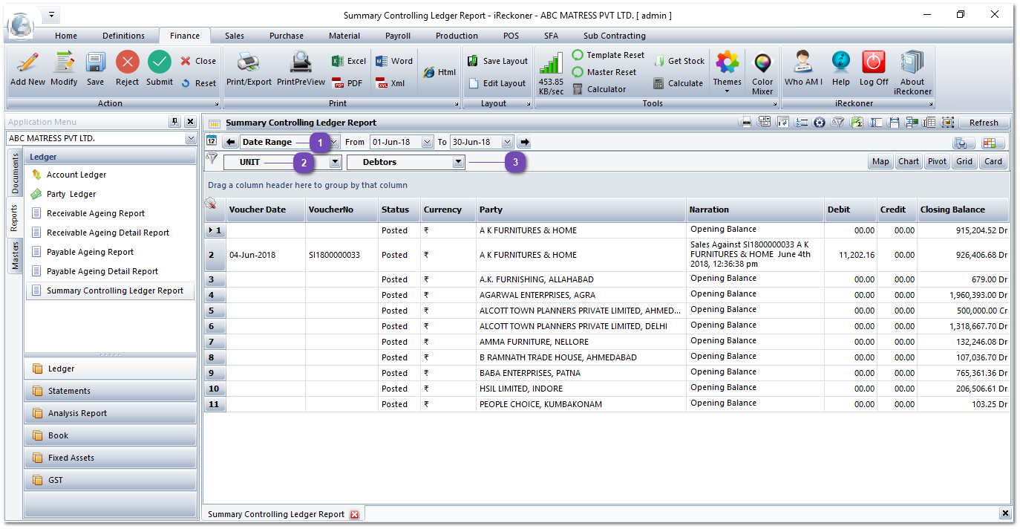Export the report as PDF
The image size is (1020, 529).
click(x=347, y=82)
